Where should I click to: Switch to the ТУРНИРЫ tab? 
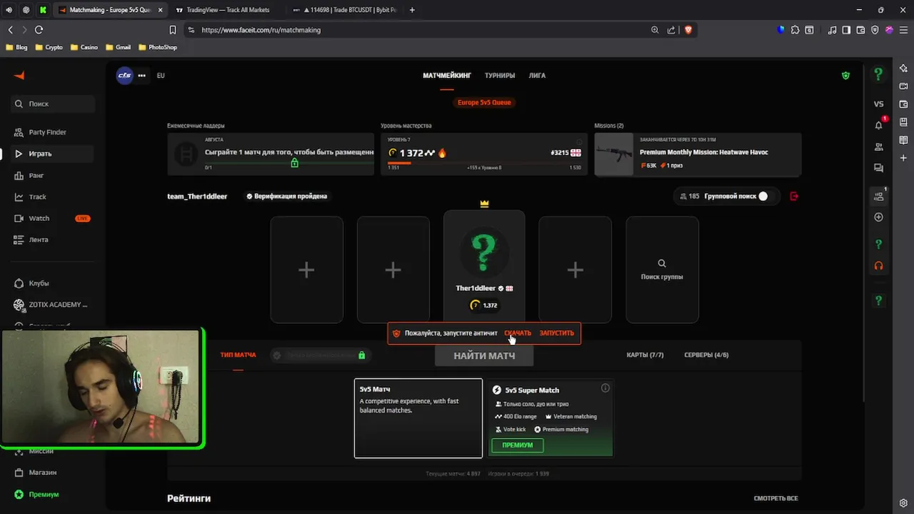click(500, 75)
